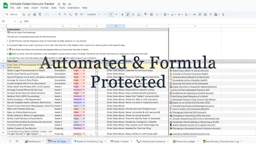Open the Lexend font family dropdown

pos(94,14)
